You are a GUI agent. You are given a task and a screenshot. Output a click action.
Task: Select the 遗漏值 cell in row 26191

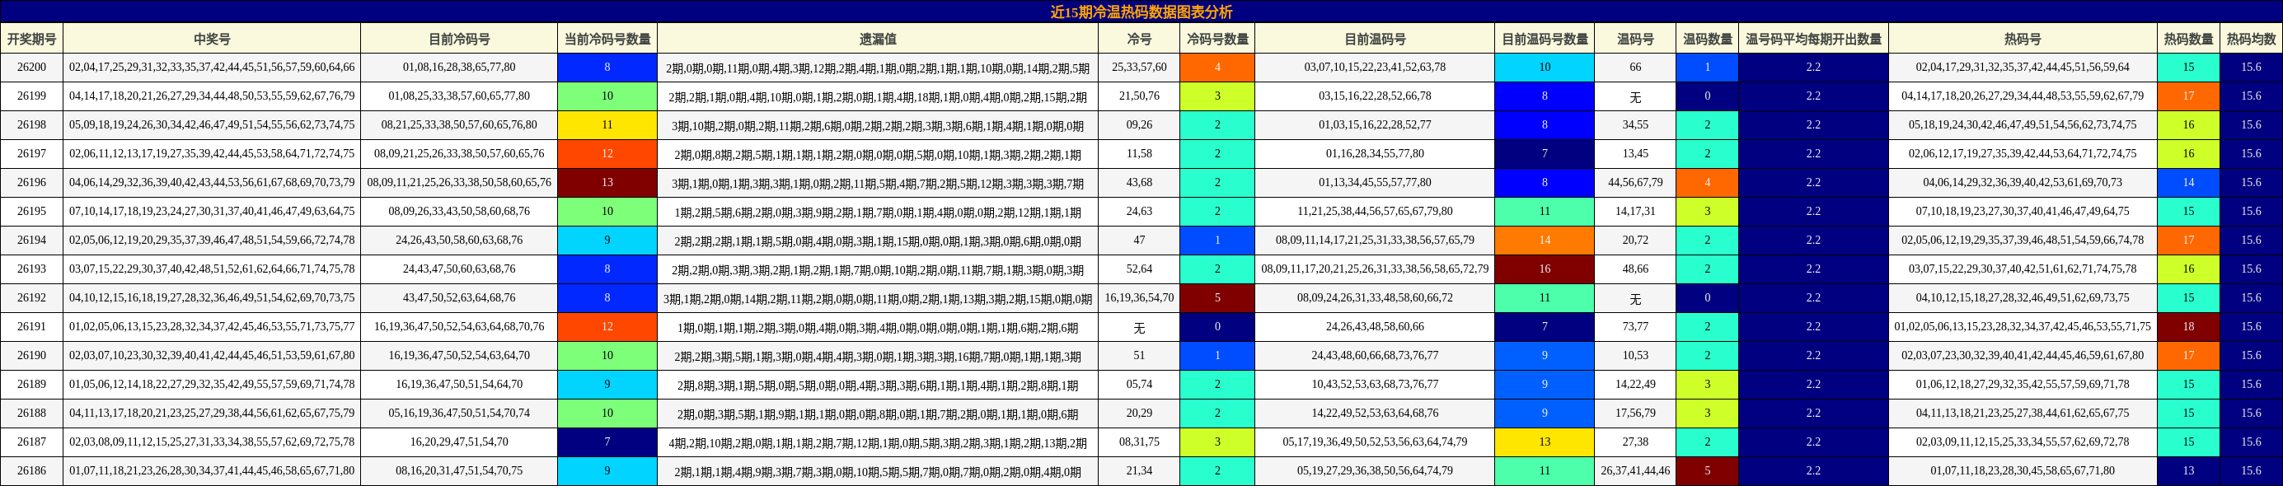click(878, 327)
